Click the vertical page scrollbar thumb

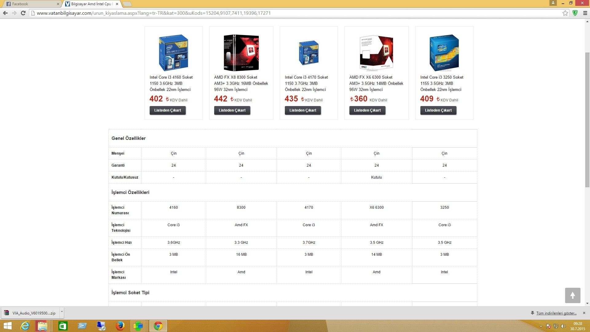587,120
